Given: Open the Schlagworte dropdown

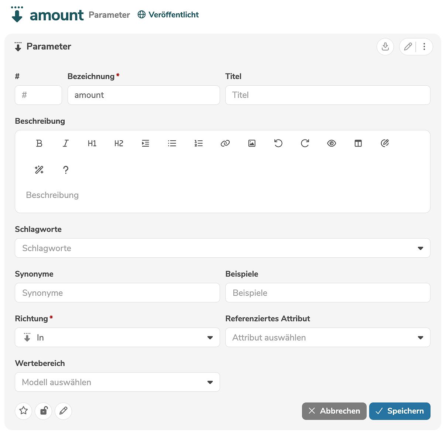Looking at the screenshot, I should tap(222, 248).
